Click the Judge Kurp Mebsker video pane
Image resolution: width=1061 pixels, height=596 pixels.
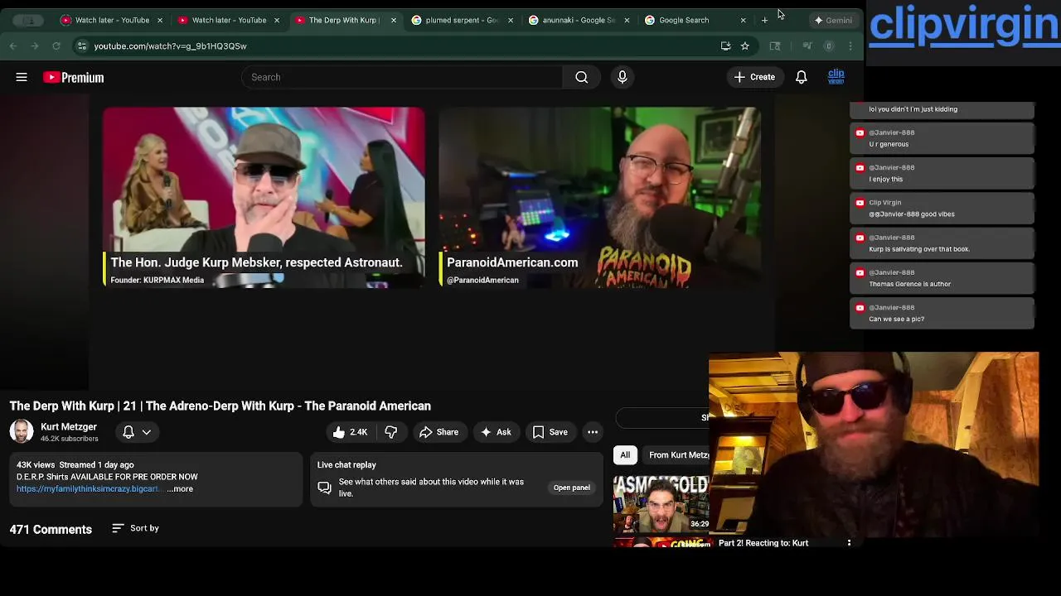click(264, 197)
